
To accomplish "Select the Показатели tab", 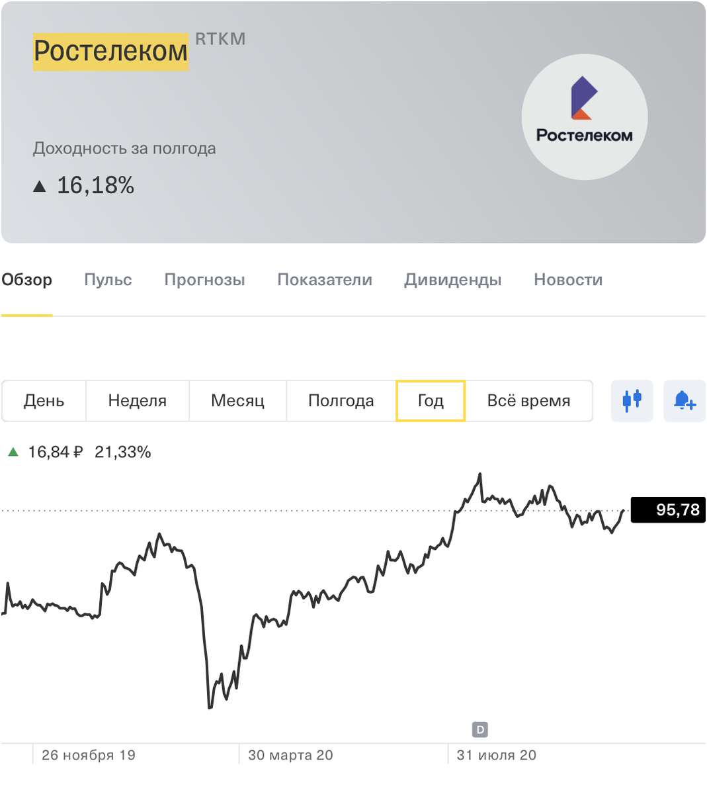I will pyautogui.click(x=325, y=279).
